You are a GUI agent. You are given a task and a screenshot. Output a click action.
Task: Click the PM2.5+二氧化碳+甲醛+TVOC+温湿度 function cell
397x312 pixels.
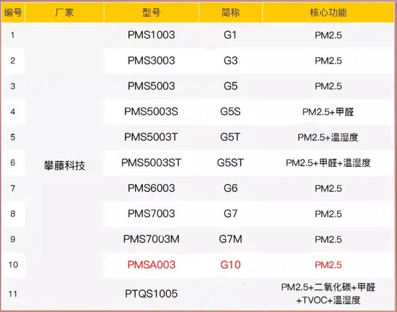(328, 294)
